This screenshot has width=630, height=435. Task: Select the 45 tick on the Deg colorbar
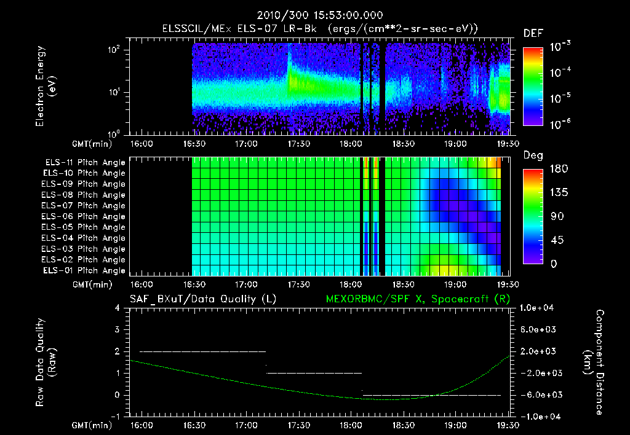[556, 240]
